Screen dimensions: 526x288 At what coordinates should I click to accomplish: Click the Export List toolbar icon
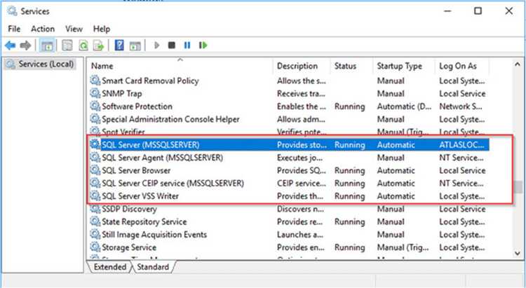pos(98,45)
